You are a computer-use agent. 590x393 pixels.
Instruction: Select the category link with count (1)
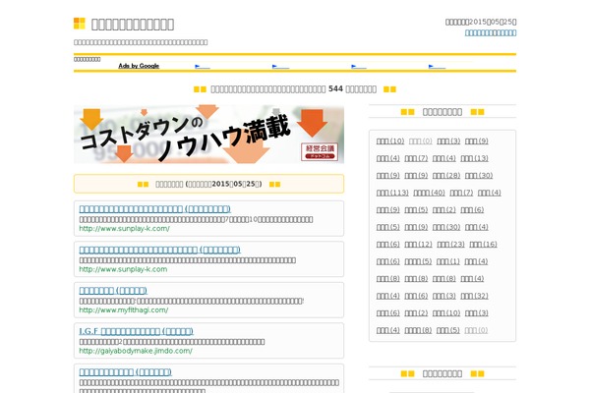coord(448,261)
